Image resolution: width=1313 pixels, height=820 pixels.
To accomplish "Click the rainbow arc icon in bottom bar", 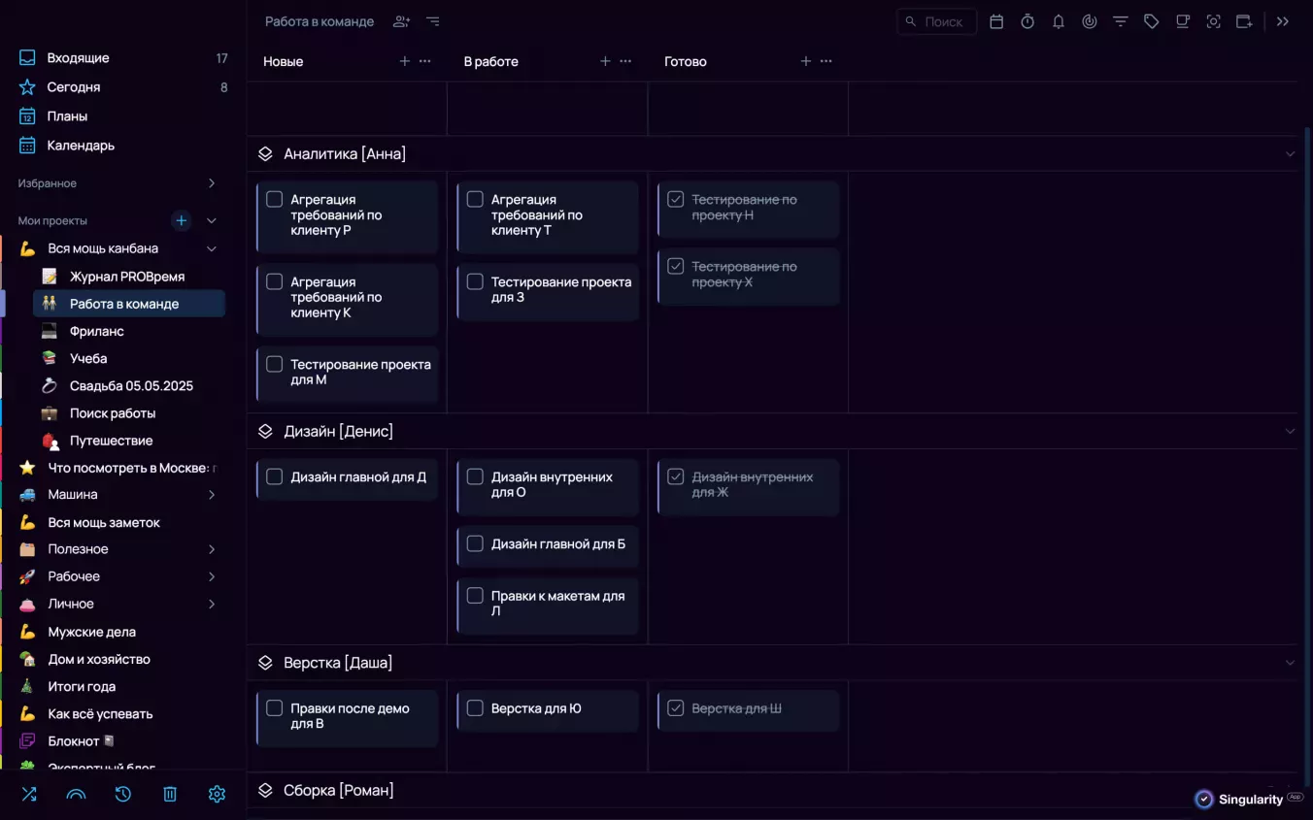I will pyautogui.click(x=76, y=794).
